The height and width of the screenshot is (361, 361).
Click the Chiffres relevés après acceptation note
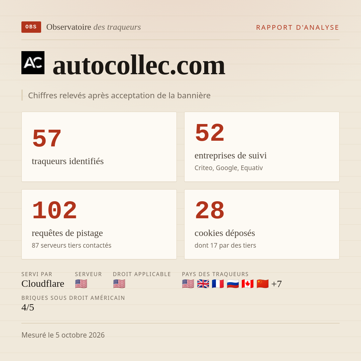tap(119, 95)
